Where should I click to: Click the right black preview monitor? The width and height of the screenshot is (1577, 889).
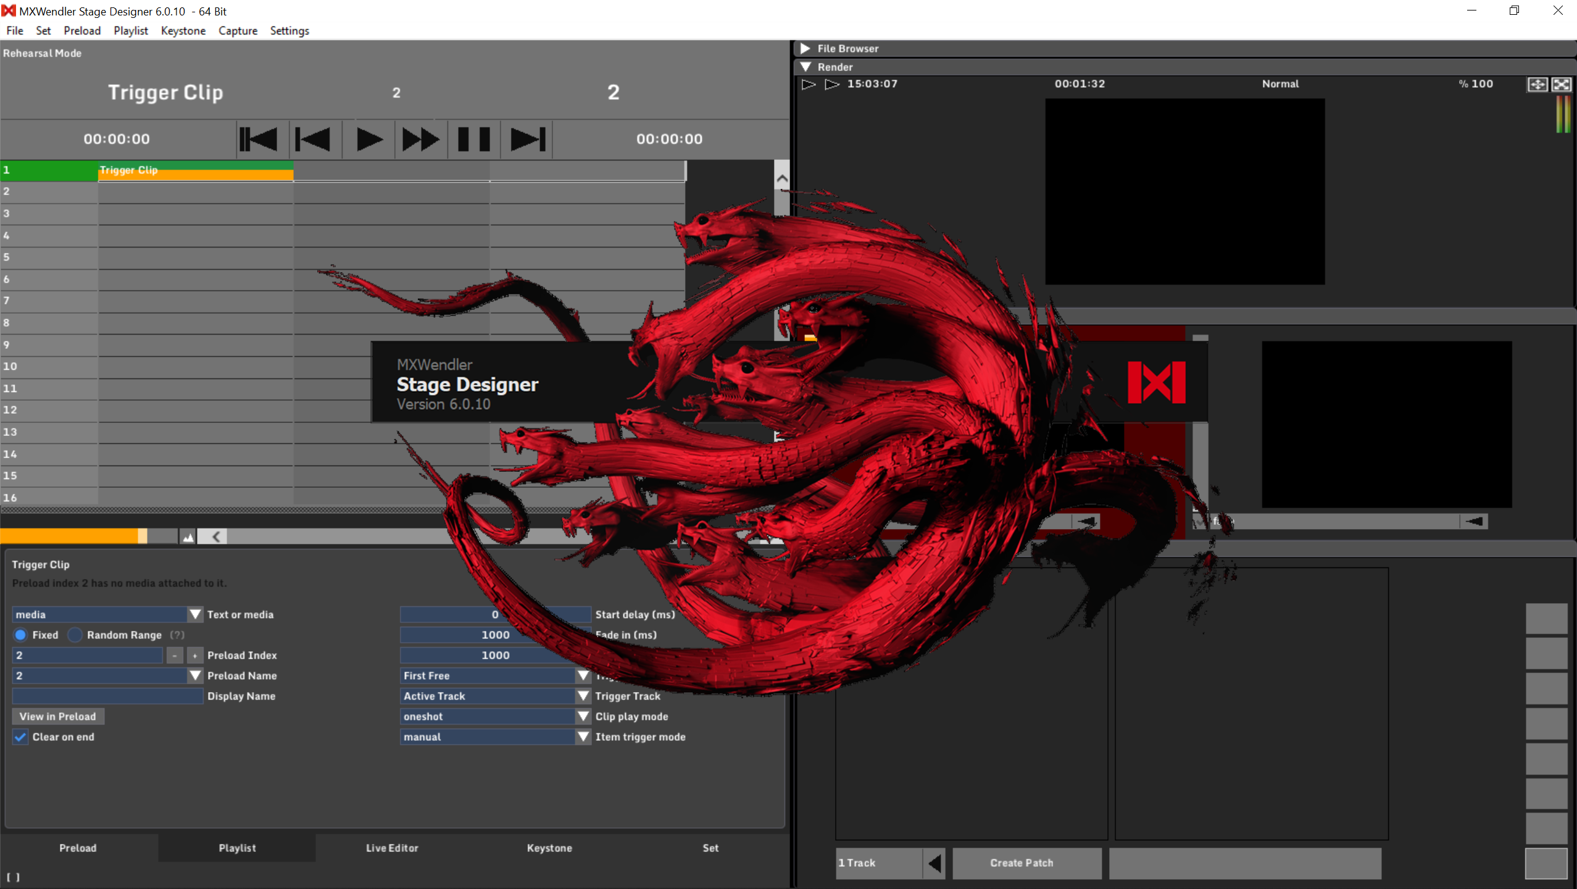pyautogui.click(x=1386, y=424)
